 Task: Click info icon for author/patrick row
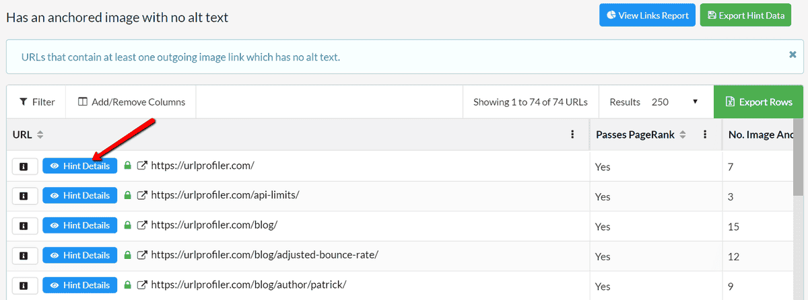point(24,285)
